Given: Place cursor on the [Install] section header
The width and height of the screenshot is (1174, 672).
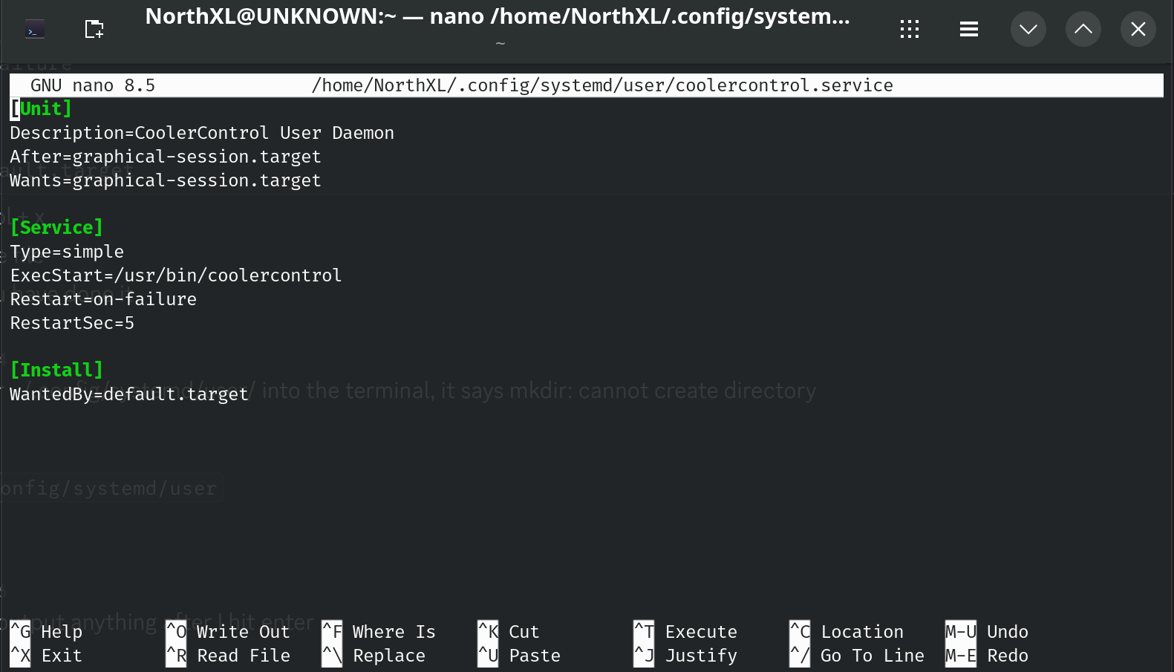Looking at the screenshot, I should click(x=56, y=371).
